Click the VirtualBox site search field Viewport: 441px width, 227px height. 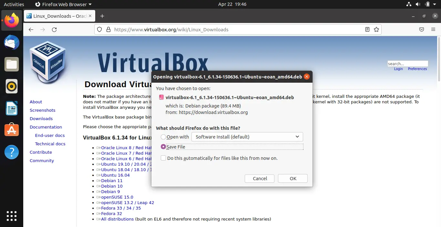tap(408, 64)
